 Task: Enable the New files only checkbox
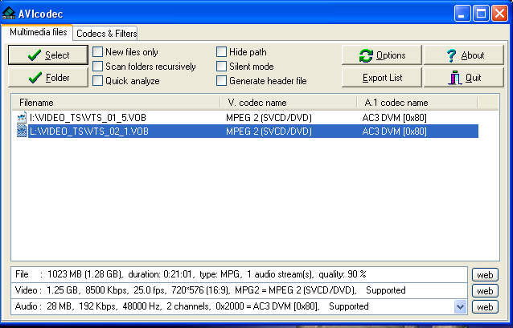pyautogui.click(x=97, y=52)
